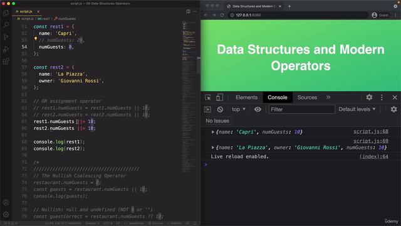Close the Data Structures browser tab
The width and height of the screenshot is (401, 226).
coord(280,6)
